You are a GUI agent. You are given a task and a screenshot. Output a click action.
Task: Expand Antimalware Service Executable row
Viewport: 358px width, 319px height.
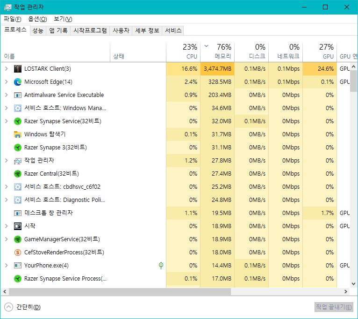7,95
